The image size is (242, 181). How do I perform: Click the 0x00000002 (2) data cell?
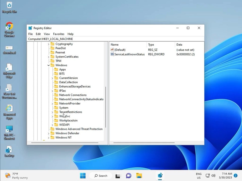pos(186,54)
